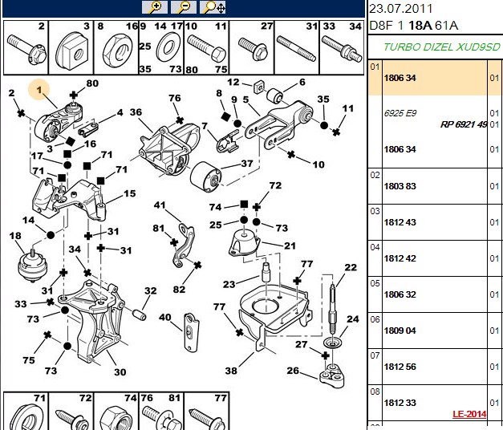Select part number 1812 42 row
The height and width of the screenshot is (430, 503).
coord(436,258)
